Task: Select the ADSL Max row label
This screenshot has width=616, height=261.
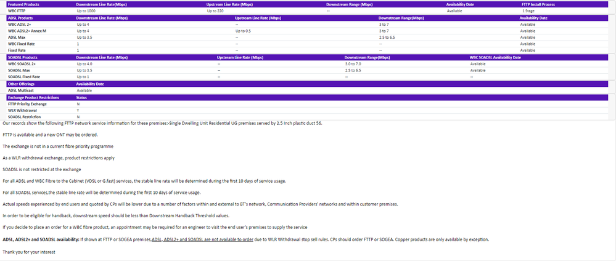Action: click(17, 38)
